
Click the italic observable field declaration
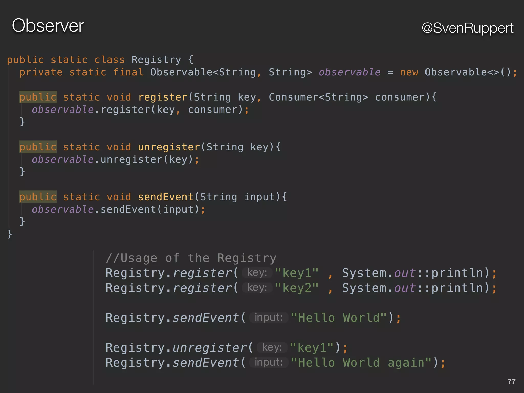tap(350, 72)
